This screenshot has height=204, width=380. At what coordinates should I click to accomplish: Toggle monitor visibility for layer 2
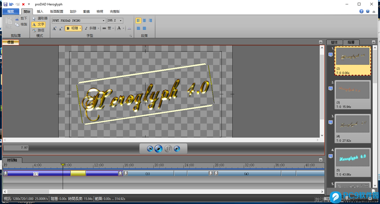[331, 88]
